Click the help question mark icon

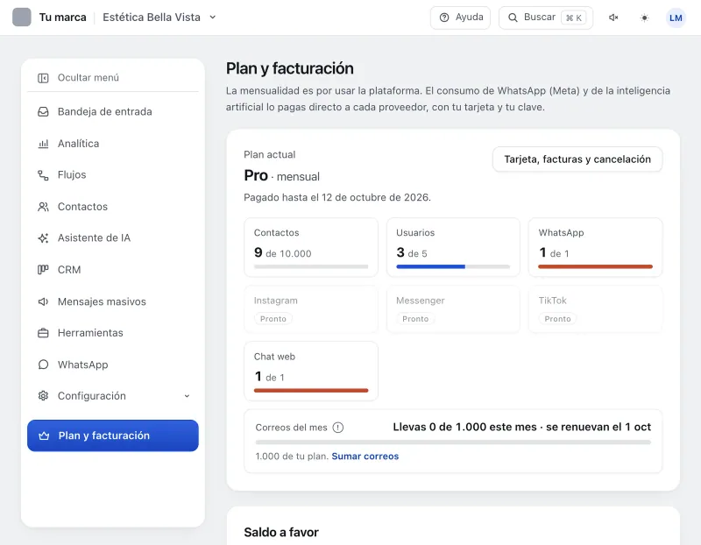444,18
